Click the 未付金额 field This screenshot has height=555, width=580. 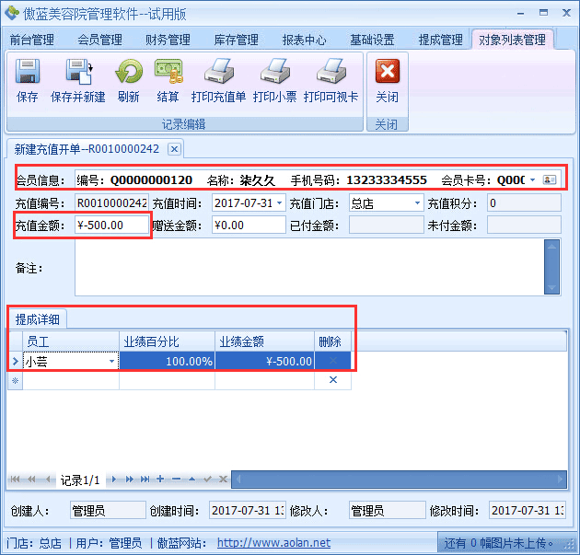pyautogui.click(x=524, y=225)
